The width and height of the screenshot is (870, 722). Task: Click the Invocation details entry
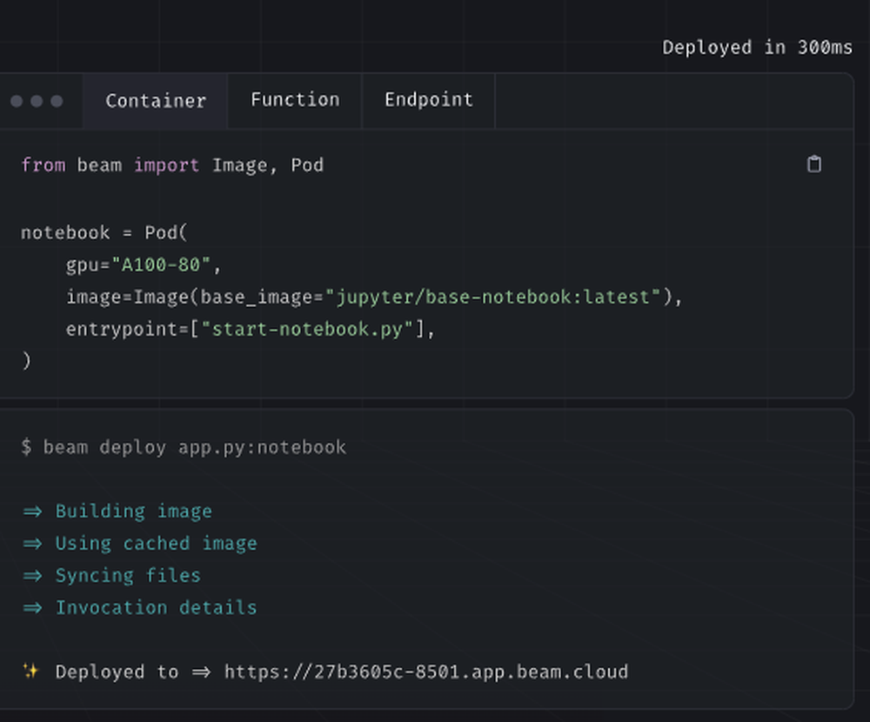coord(156,607)
